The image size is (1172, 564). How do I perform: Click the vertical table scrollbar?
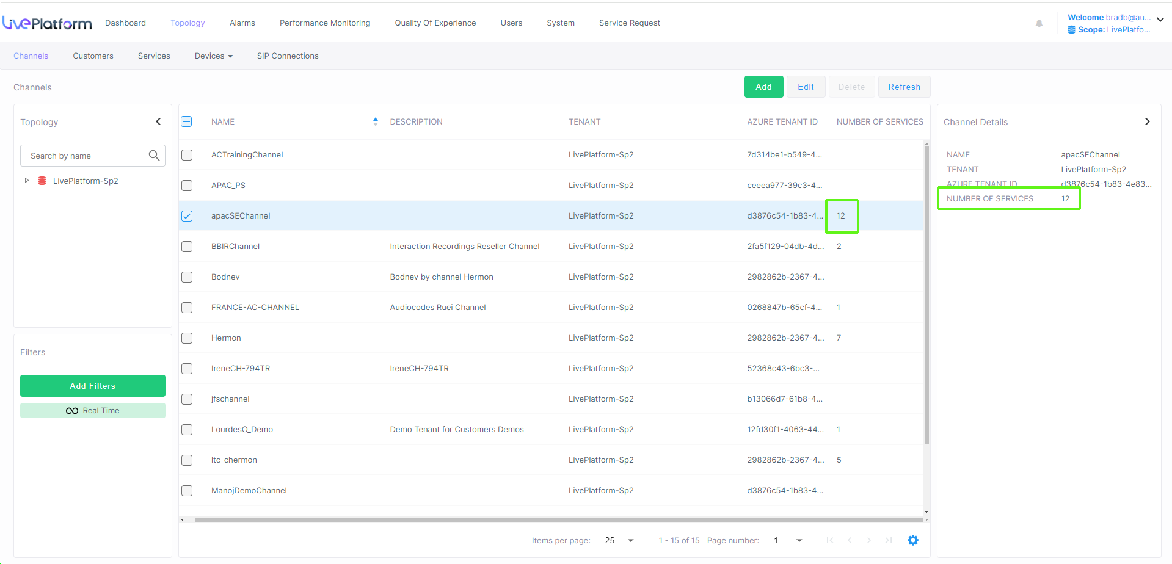click(x=926, y=295)
